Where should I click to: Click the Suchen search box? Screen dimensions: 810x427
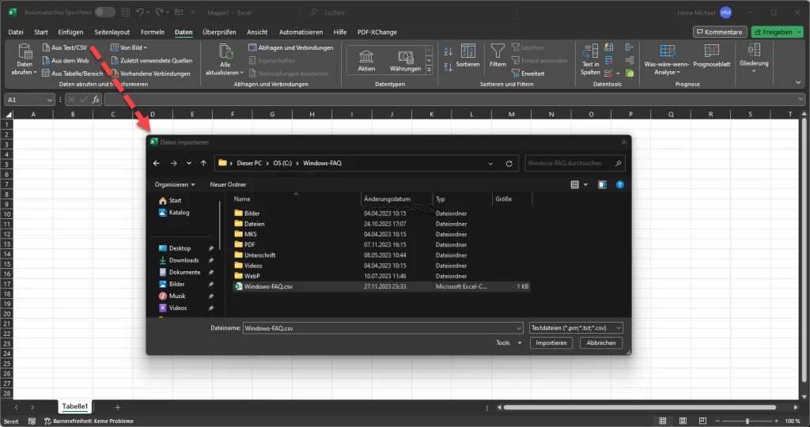click(x=409, y=12)
